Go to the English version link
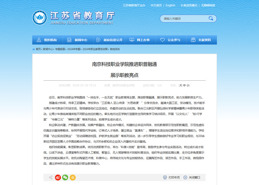The image size is (259, 185). [170, 5]
